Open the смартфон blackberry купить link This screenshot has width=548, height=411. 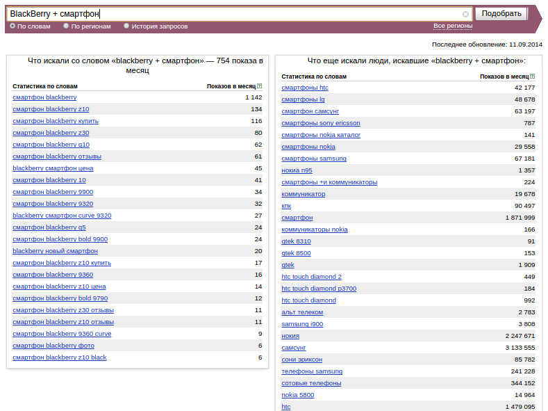56,121
